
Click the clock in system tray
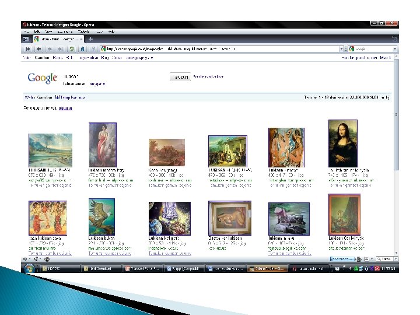click(x=388, y=268)
